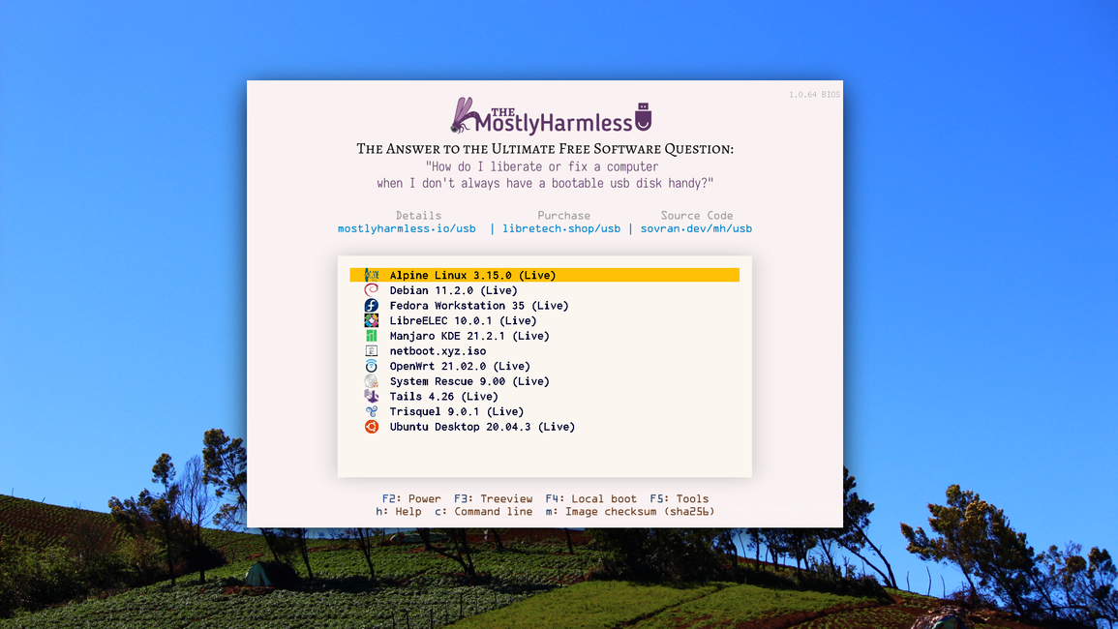Click m: Image checksum (sha256) option
The height and width of the screenshot is (629, 1118).
point(629,511)
